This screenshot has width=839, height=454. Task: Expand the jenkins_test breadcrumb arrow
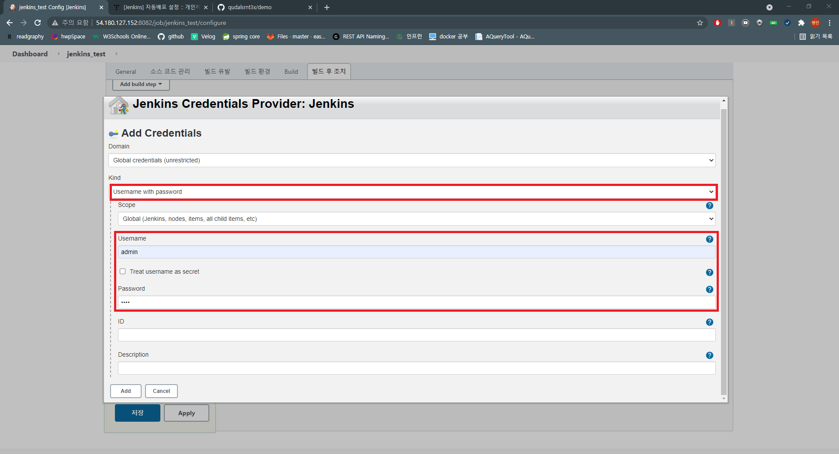point(116,54)
